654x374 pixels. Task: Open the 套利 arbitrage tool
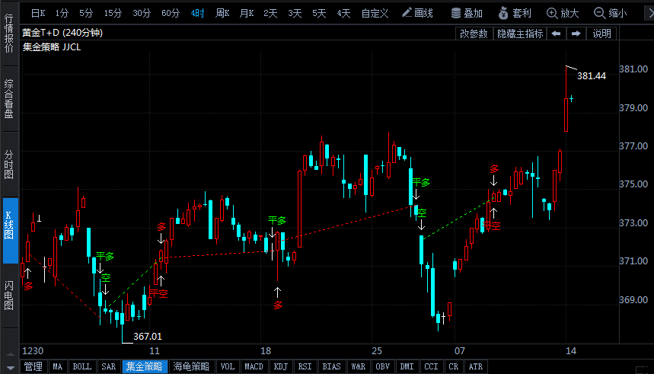pyautogui.click(x=515, y=13)
